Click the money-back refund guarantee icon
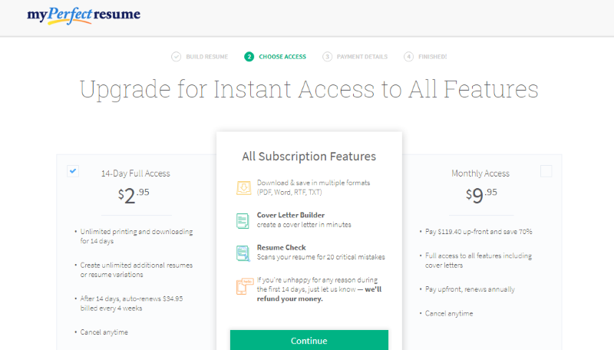The width and height of the screenshot is (614, 350). coord(245,286)
